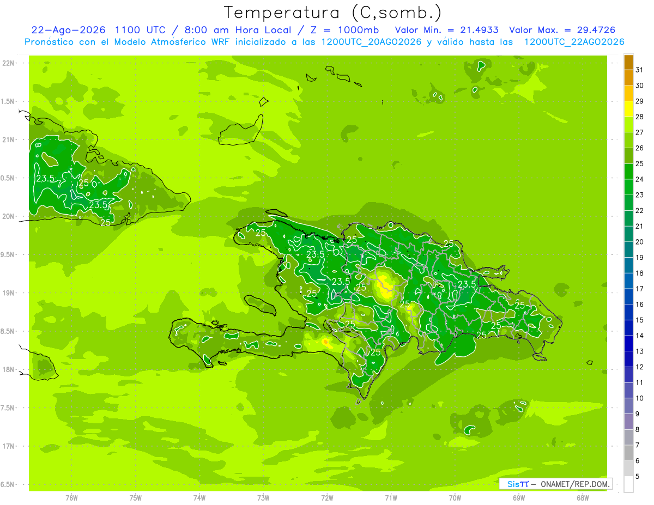The width and height of the screenshot is (654, 505).
Task: Click the legend value "23"
Action: point(639,195)
